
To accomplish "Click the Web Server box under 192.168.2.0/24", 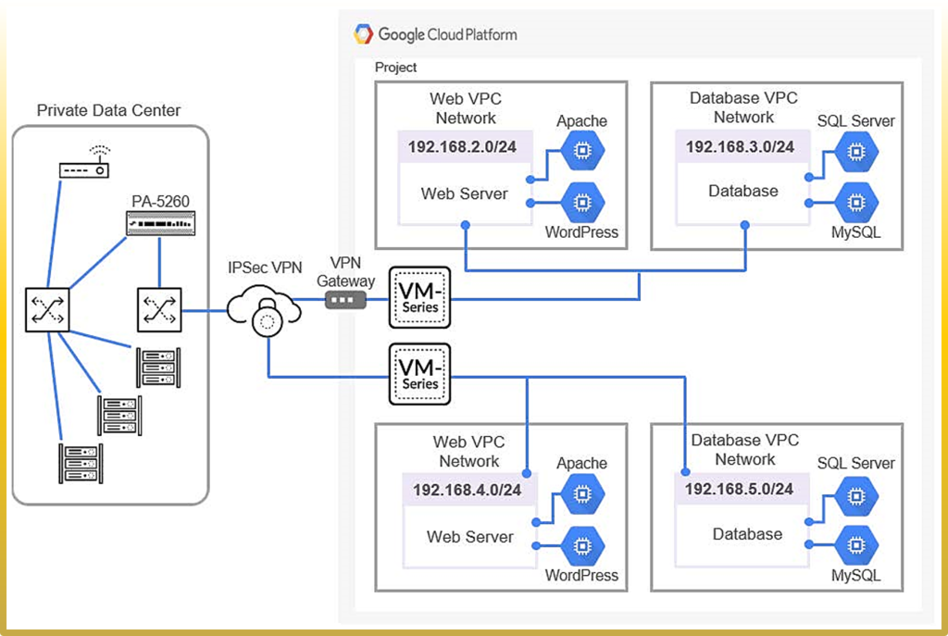I will 465,193.
